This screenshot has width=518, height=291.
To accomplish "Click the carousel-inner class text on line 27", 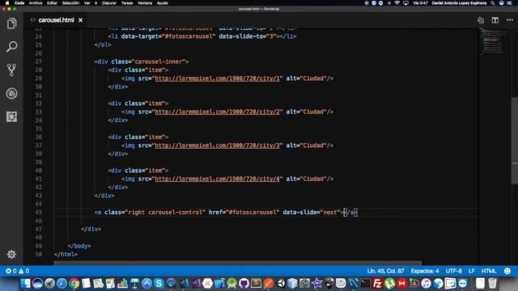I will (x=159, y=61).
